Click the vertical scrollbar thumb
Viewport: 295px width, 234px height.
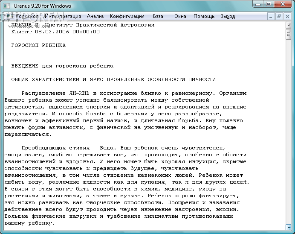click(x=288, y=34)
